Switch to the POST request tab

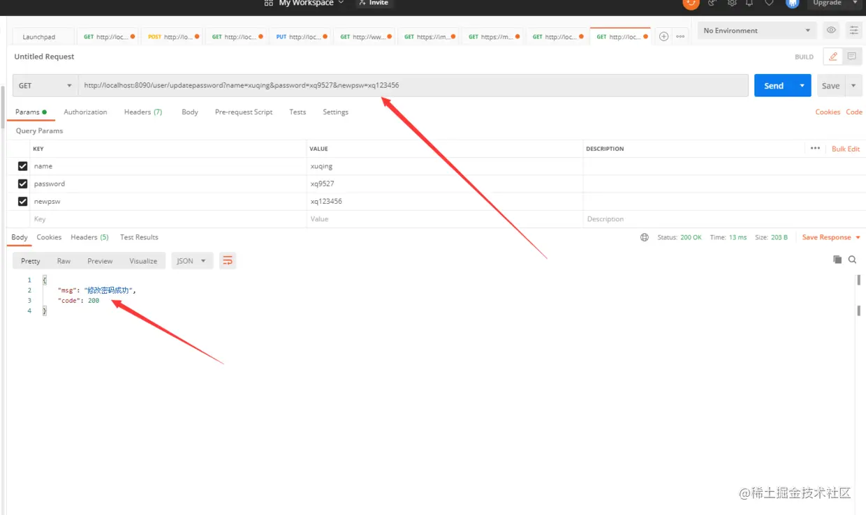(172, 37)
